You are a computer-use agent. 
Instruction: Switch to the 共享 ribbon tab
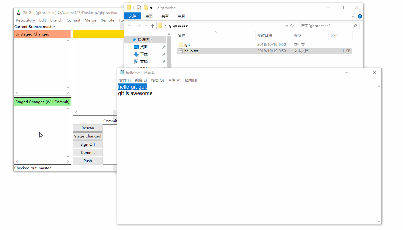click(165, 16)
